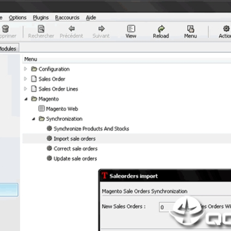
Task: Click gear icon beside Correct sale orders
Action: (x=49, y=148)
